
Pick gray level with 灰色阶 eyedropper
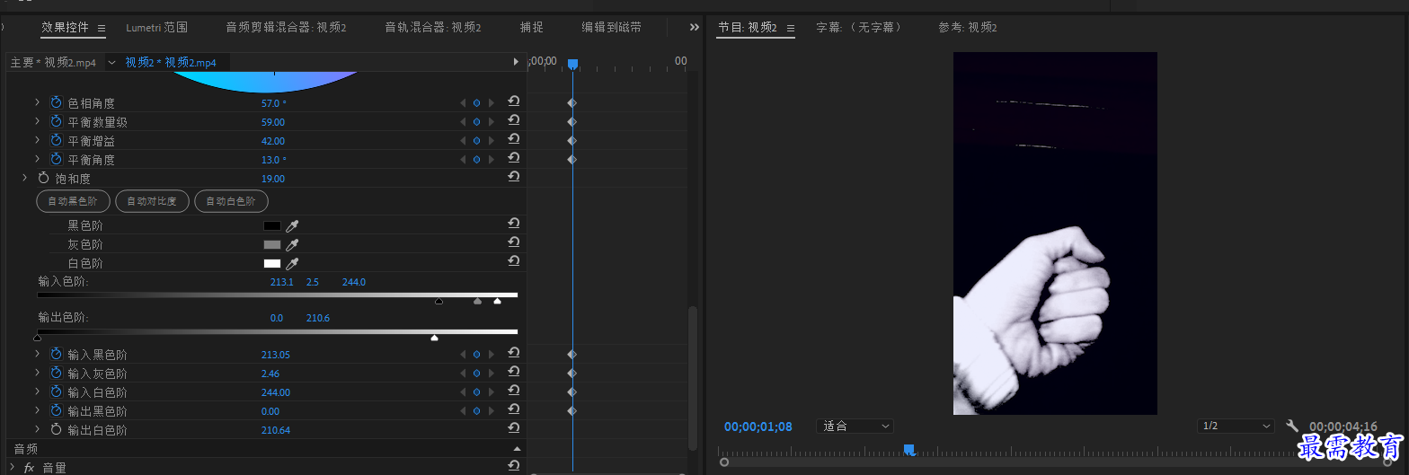(x=292, y=244)
